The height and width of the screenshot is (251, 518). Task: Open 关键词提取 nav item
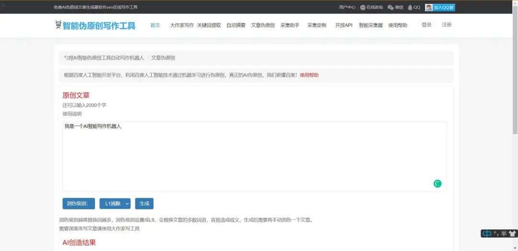tap(209, 25)
